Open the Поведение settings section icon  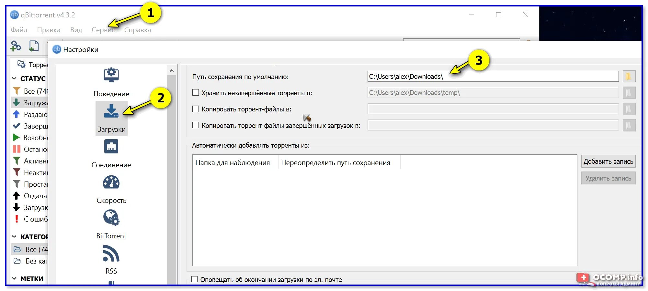click(x=111, y=75)
